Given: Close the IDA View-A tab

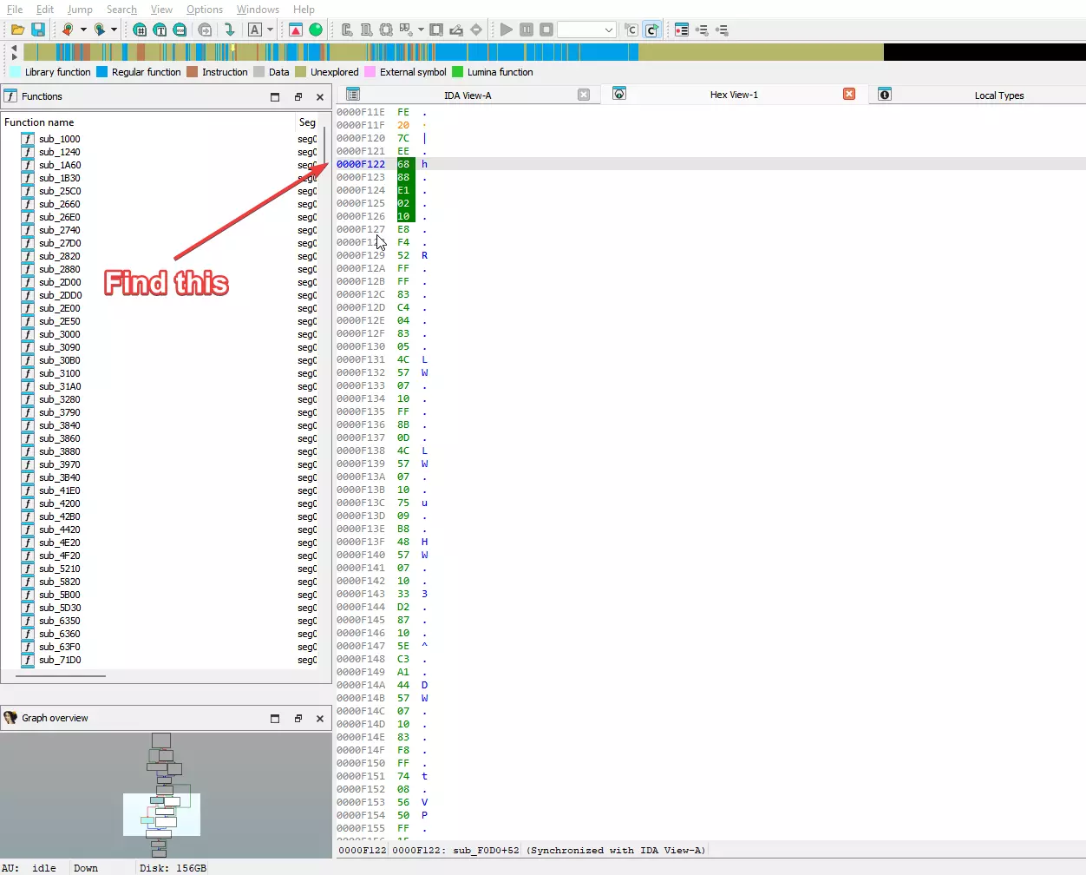Looking at the screenshot, I should 584,95.
